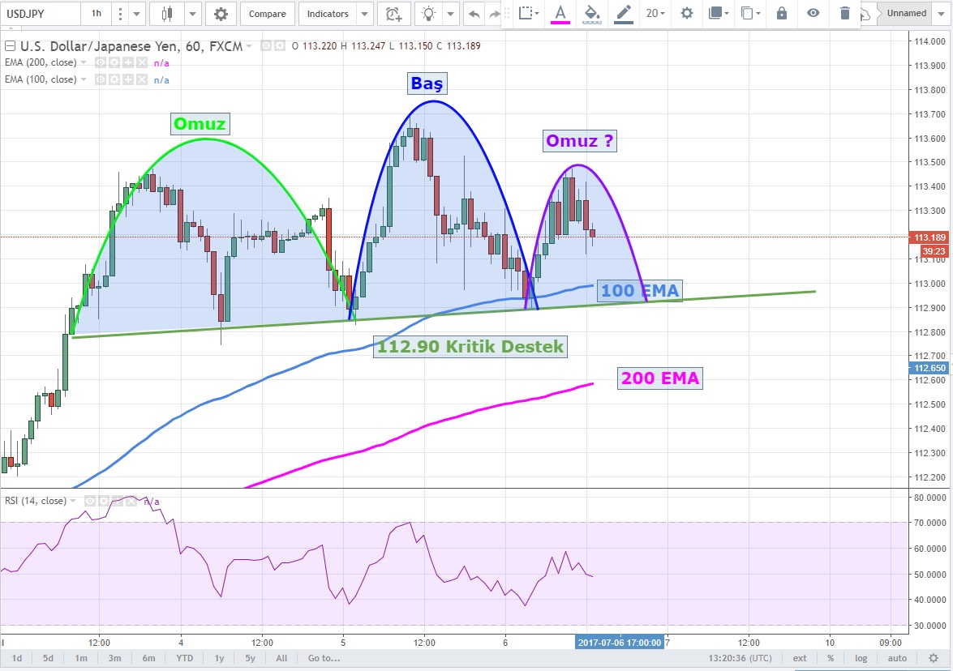Toggle auto scale for the chart
The height and width of the screenshot is (671, 953).
coord(897,658)
